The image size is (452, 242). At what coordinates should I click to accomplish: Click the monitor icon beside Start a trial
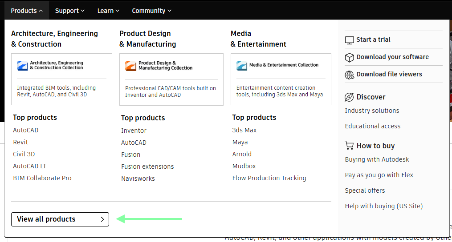[x=350, y=40]
